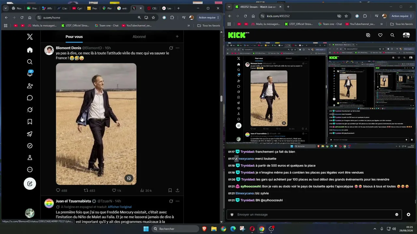Like the Blemont Denis post with 1k likes
Viewport: 417px width, 234px height.
pos(117,190)
